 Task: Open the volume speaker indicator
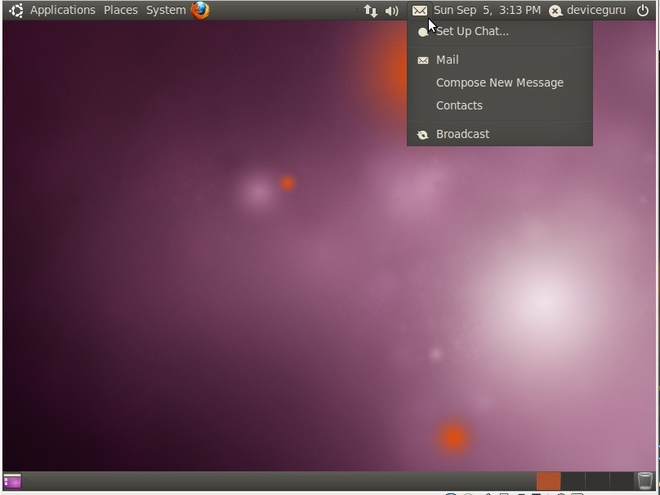(392, 11)
